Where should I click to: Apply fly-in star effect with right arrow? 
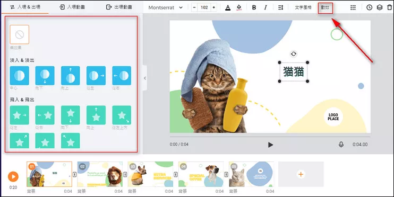(19, 115)
